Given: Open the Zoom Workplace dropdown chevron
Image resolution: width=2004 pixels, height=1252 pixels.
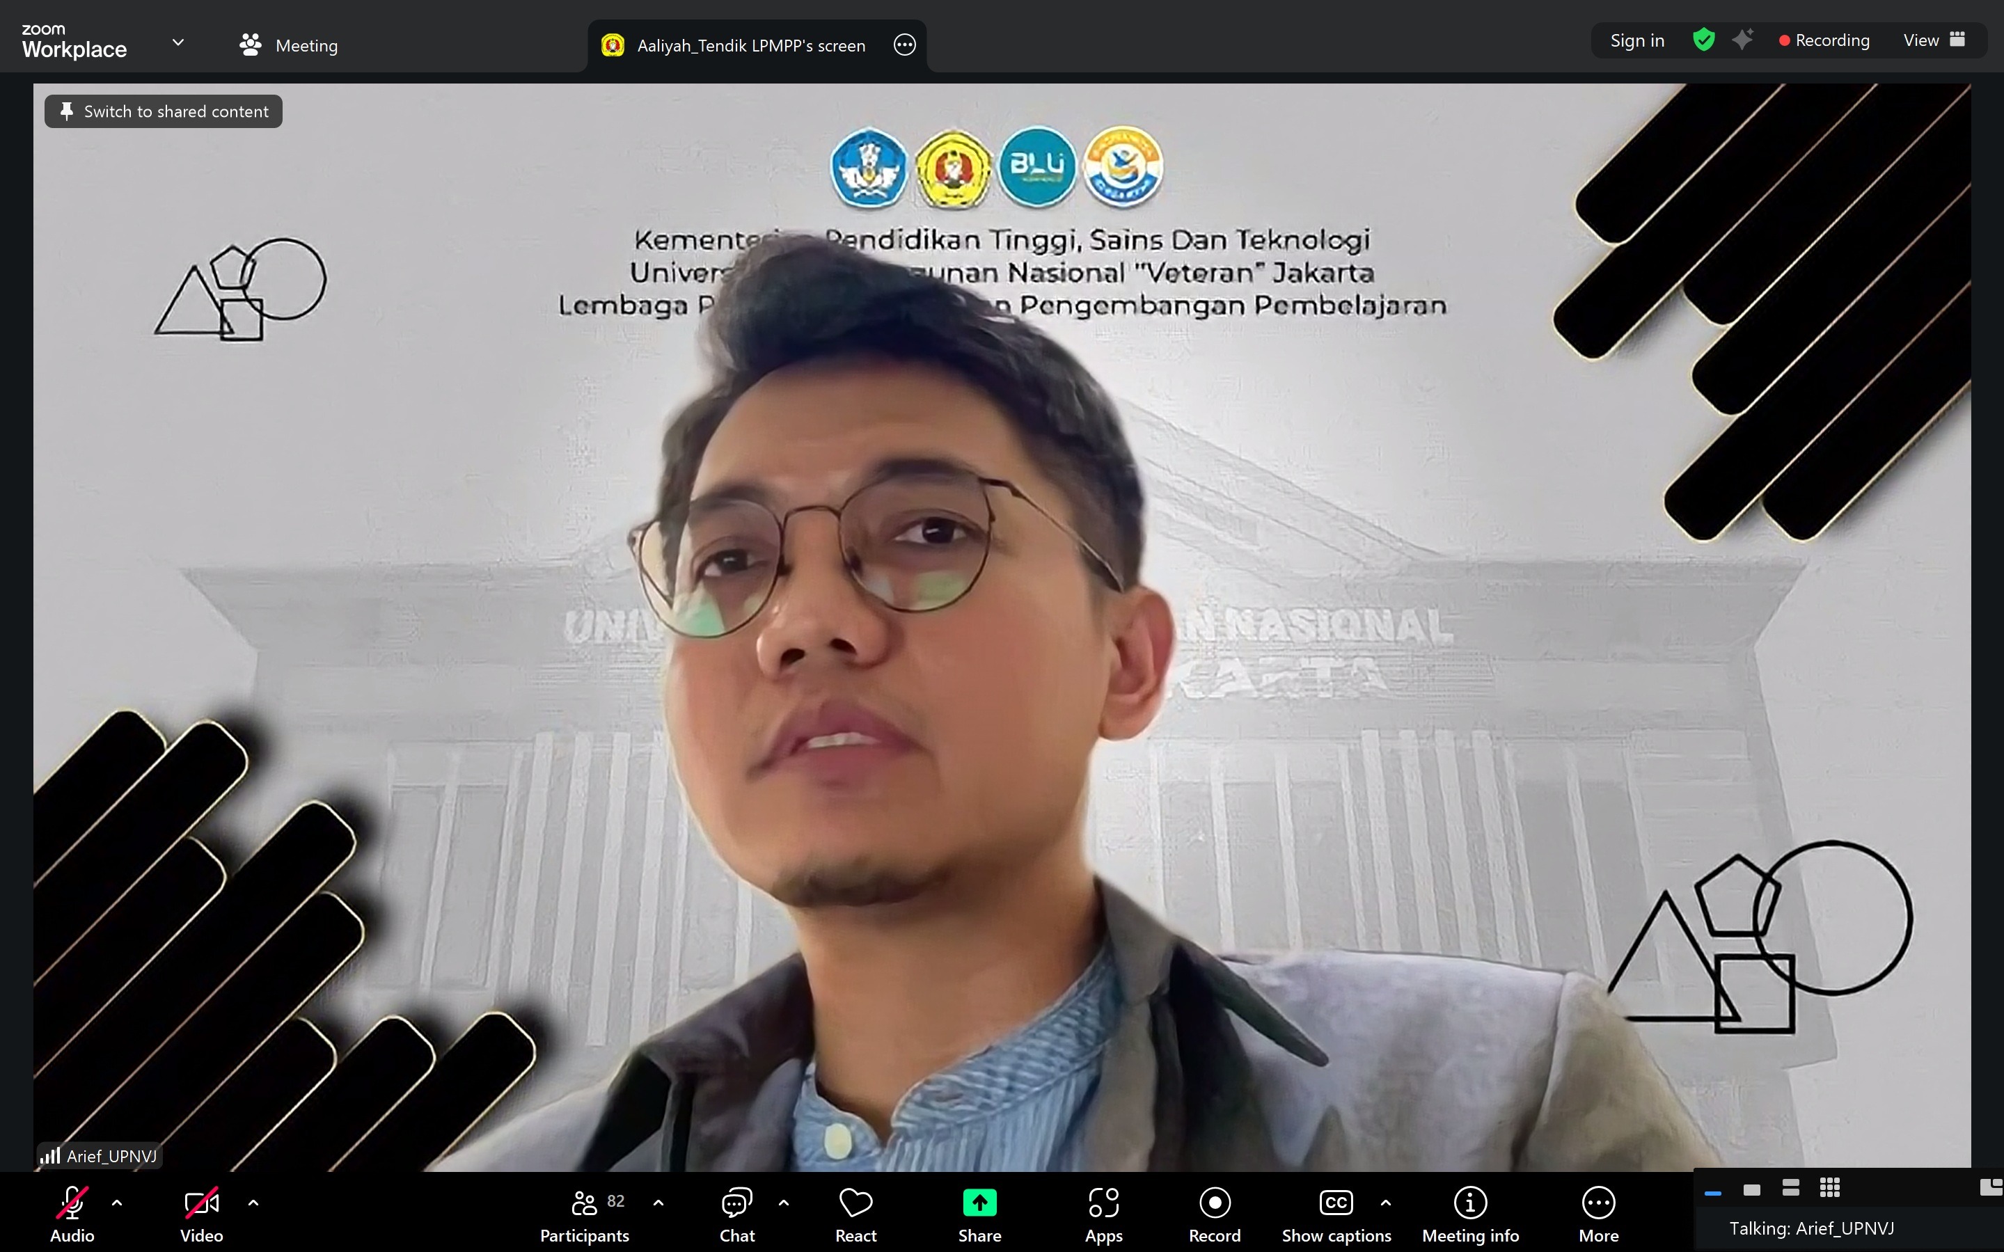Looking at the screenshot, I should pyautogui.click(x=177, y=42).
